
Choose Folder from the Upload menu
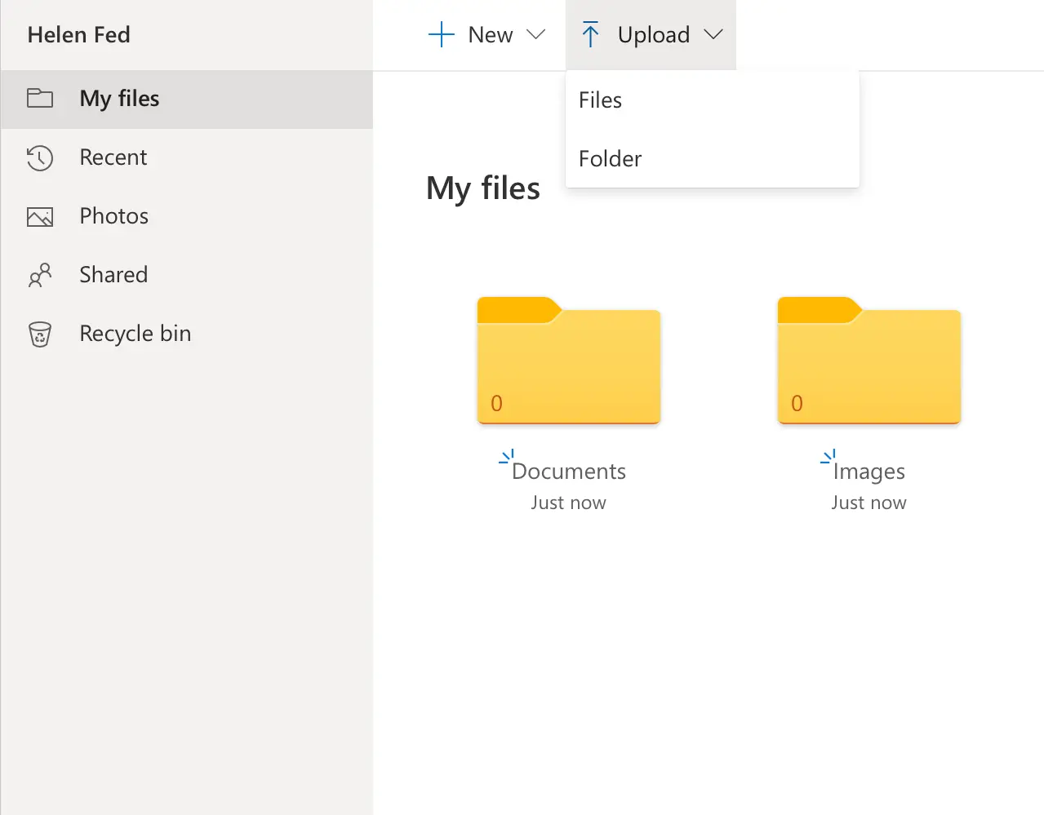(x=610, y=158)
